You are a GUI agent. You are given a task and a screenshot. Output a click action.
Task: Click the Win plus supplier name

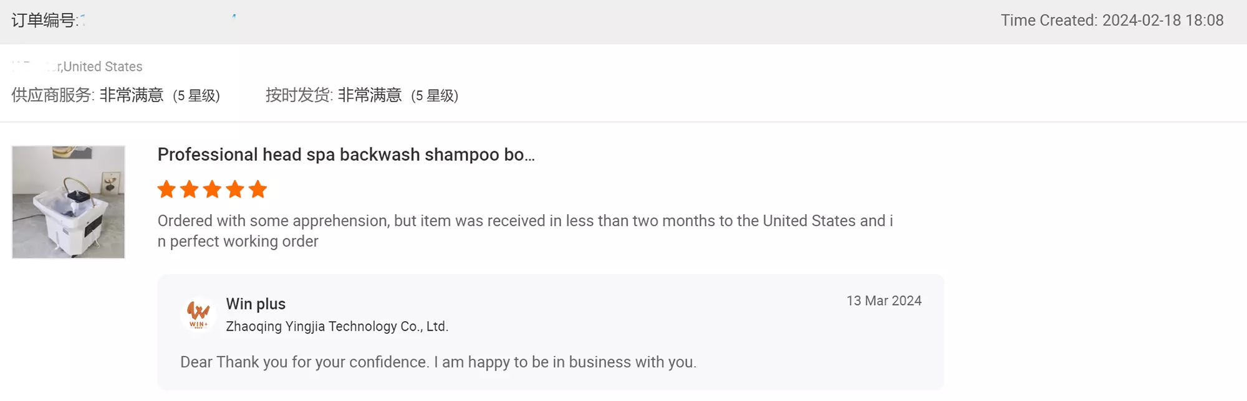256,304
